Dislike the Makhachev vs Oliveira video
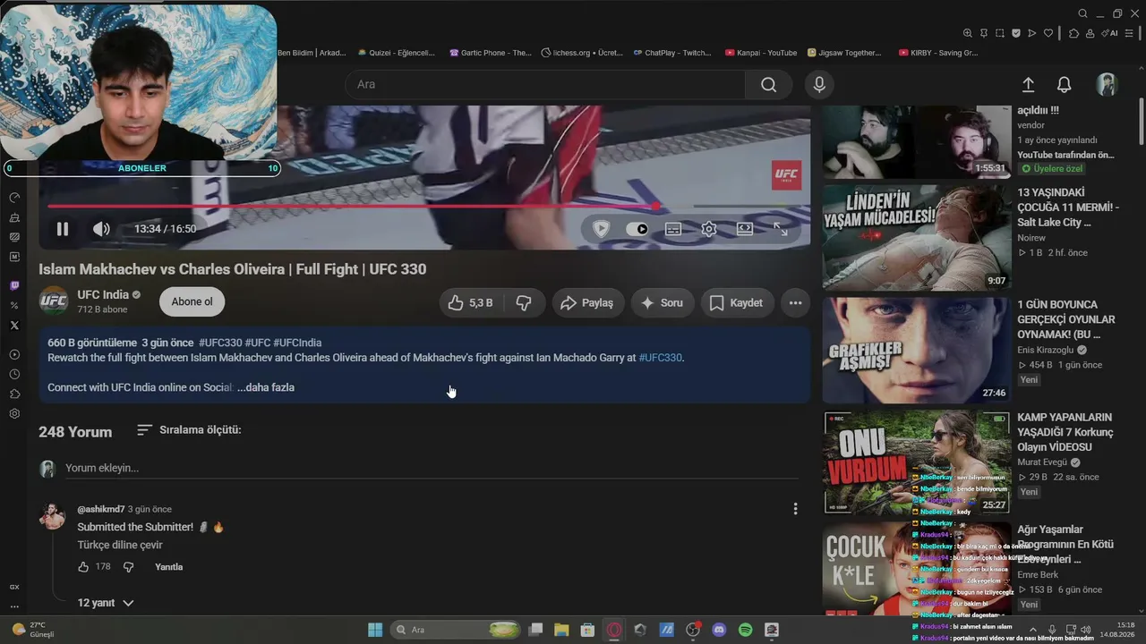The height and width of the screenshot is (644, 1146). (x=524, y=303)
